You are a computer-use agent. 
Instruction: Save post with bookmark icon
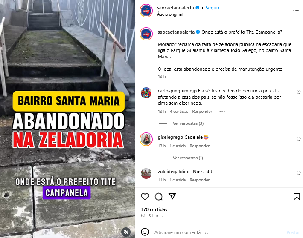click(297, 197)
